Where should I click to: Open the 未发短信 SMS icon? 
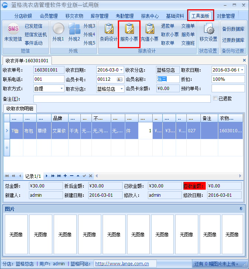pos(13,29)
